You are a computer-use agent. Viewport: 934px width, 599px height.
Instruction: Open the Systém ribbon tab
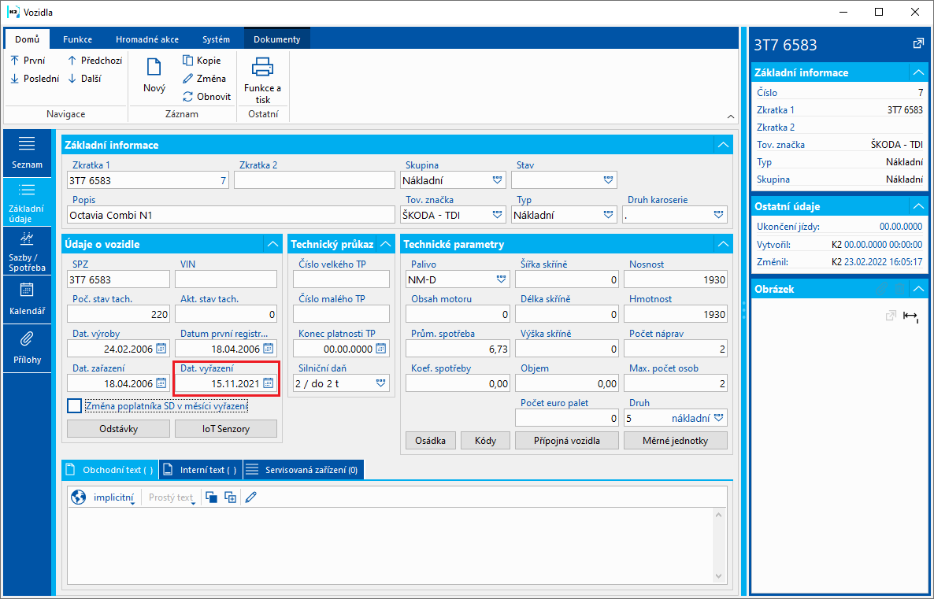point(216,39)
